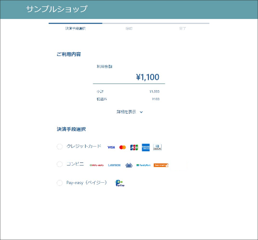
Task: Click the Seicomart orange logo
Action: point(161,165)
